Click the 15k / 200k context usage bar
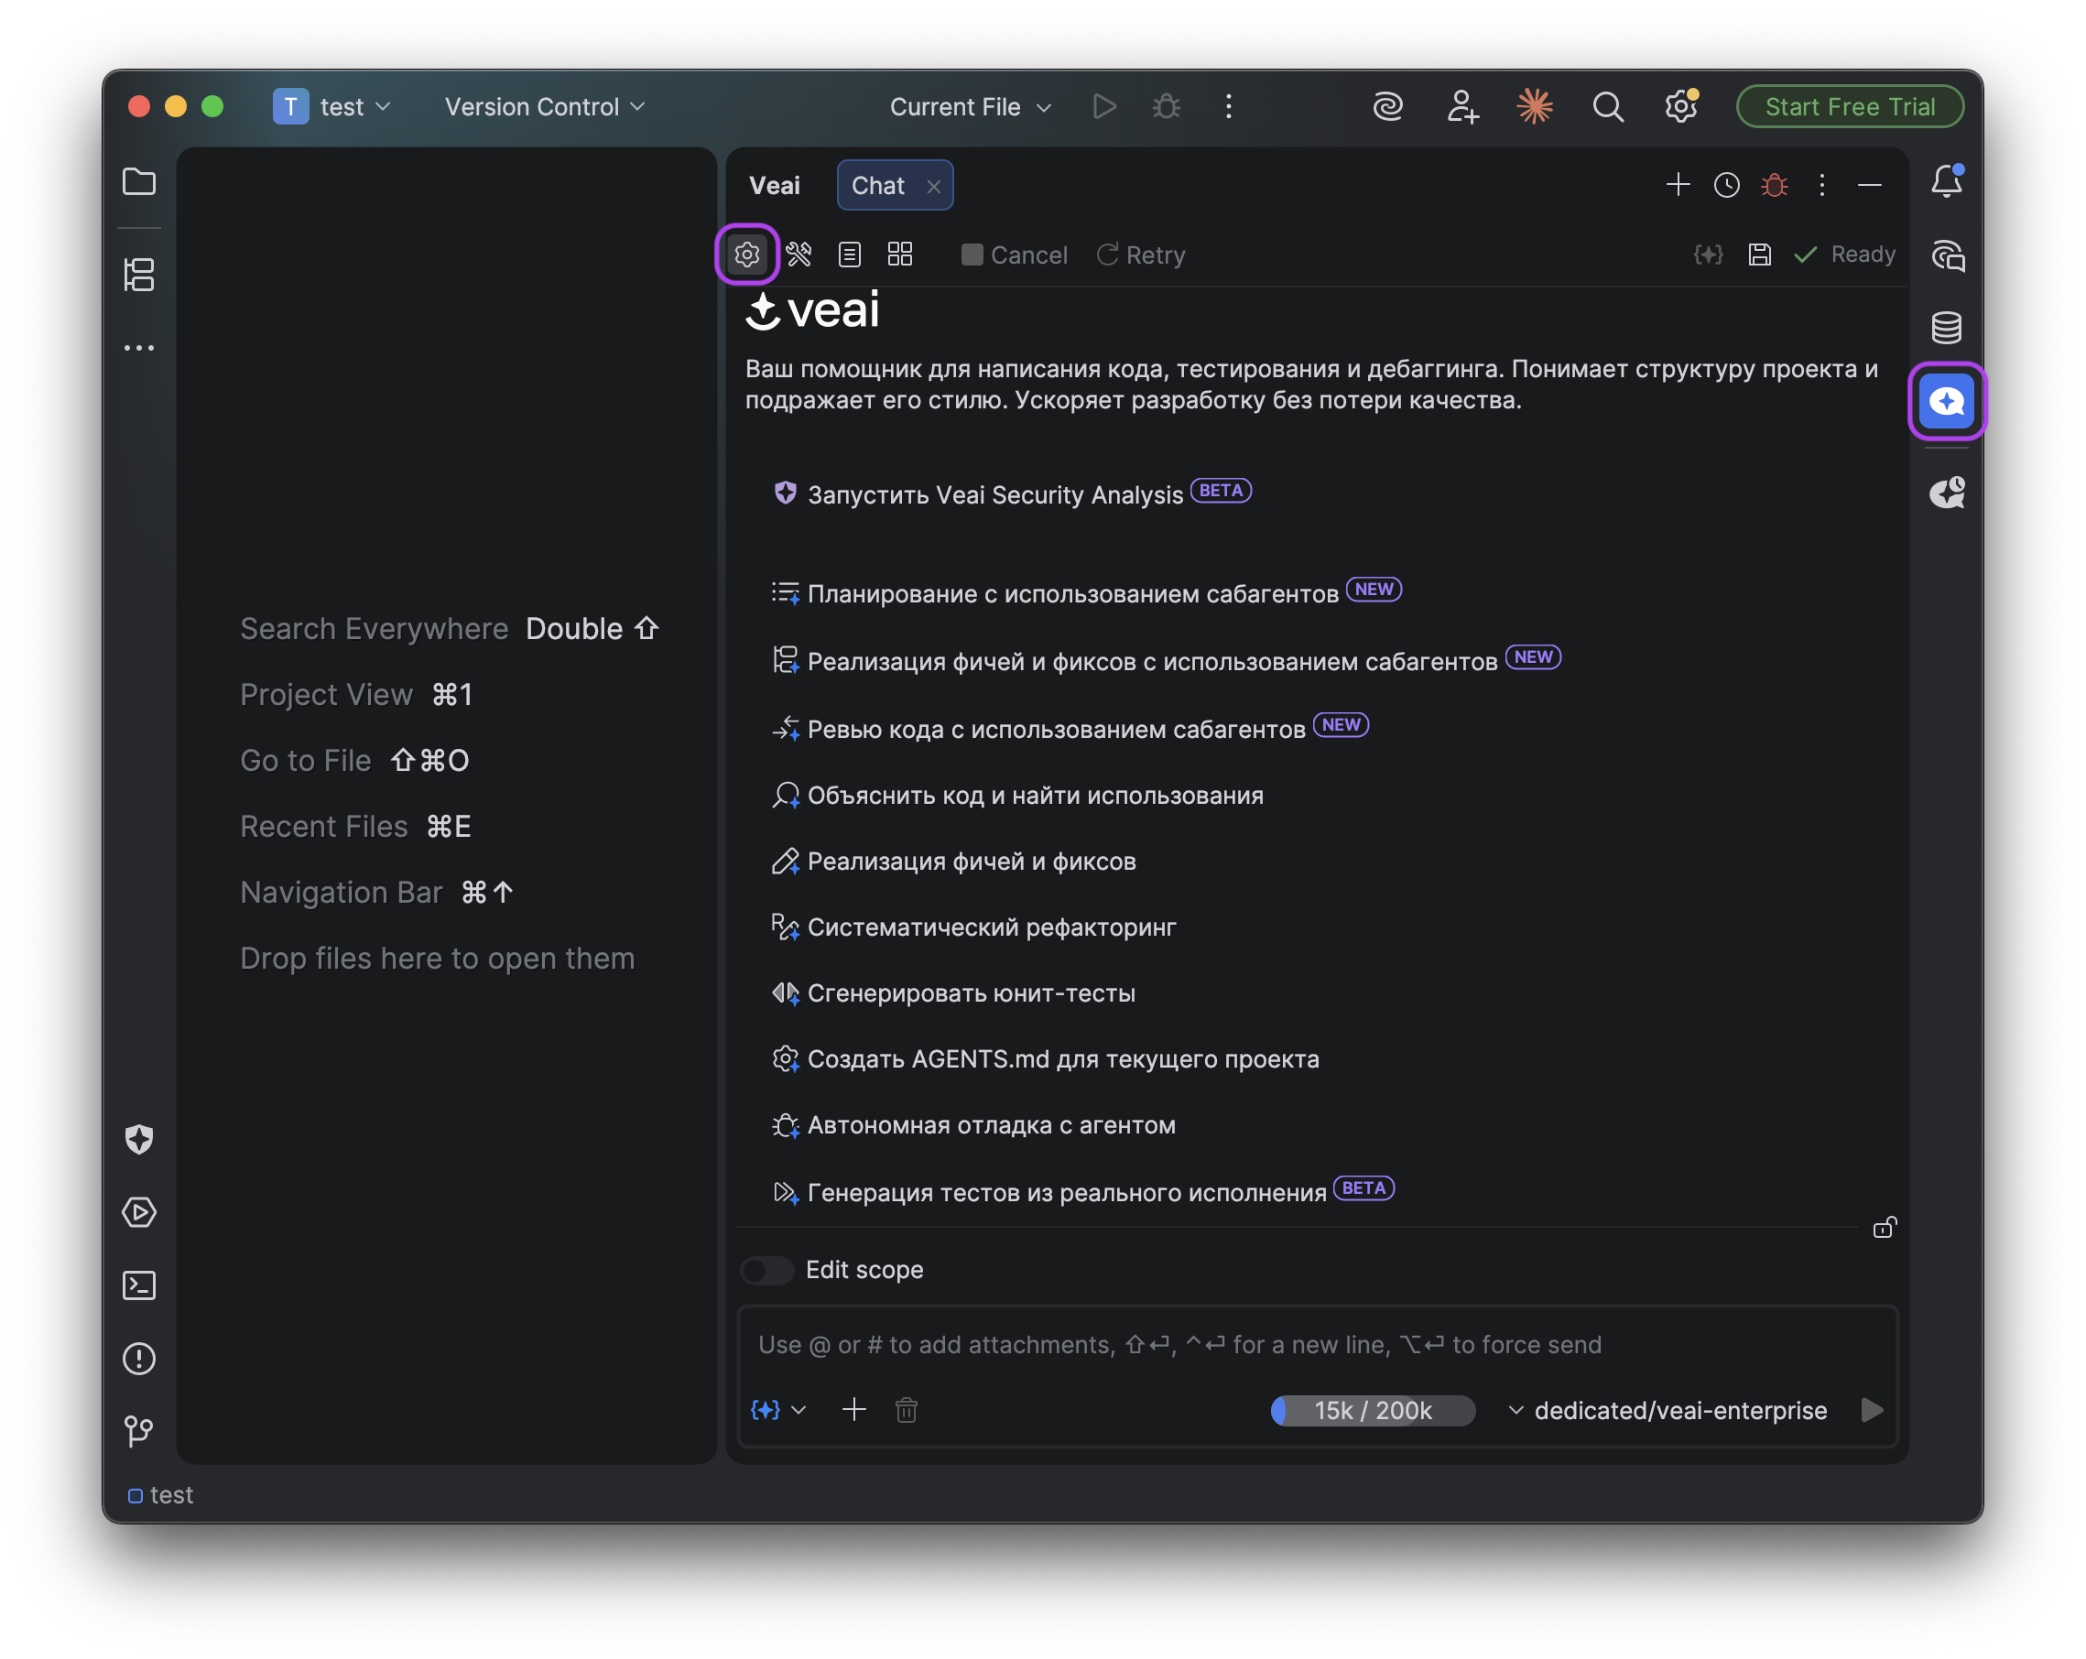Screen dimensions: 2086x1659 click(x=1372, y=1410)
